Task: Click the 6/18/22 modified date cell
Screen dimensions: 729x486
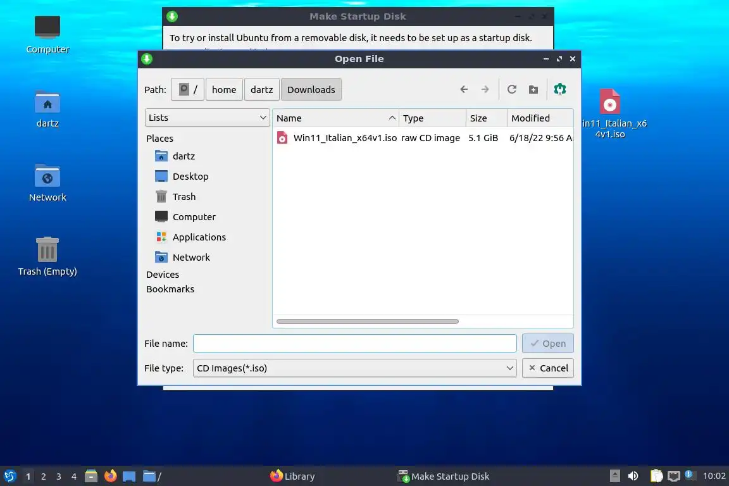Action: [540, 138]
